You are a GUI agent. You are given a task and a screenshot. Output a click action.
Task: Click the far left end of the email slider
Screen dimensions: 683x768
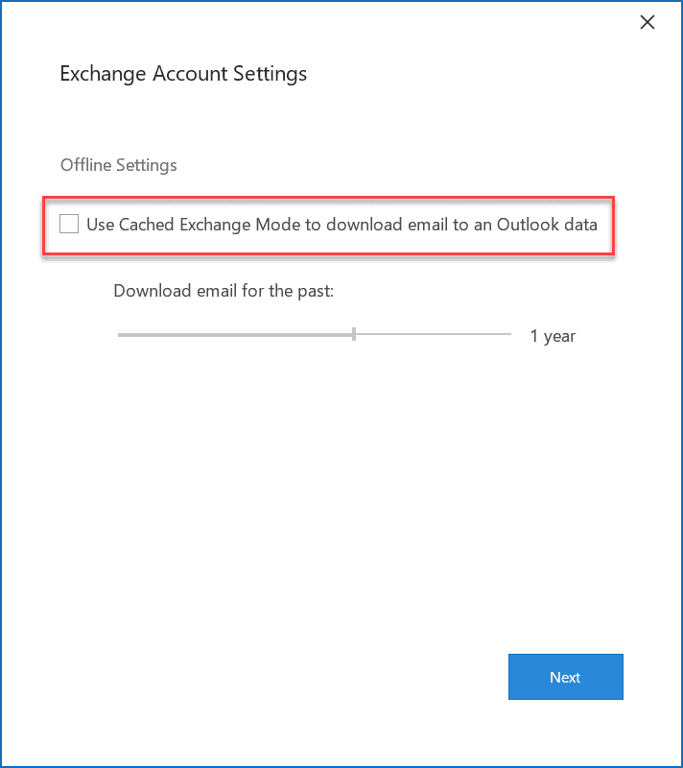120,334
